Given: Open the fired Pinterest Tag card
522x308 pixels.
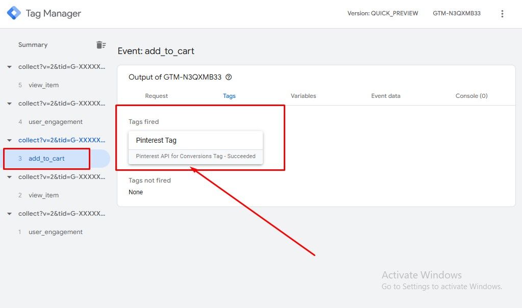Looking at the screenshot, I should [x=196, y=148].
